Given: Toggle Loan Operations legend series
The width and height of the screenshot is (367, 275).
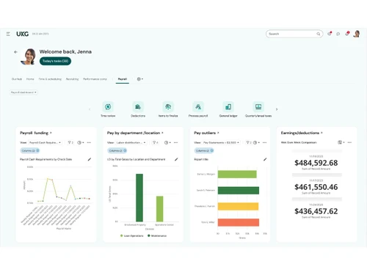Looking at the screenshot, I should click(x=132, y=236).
